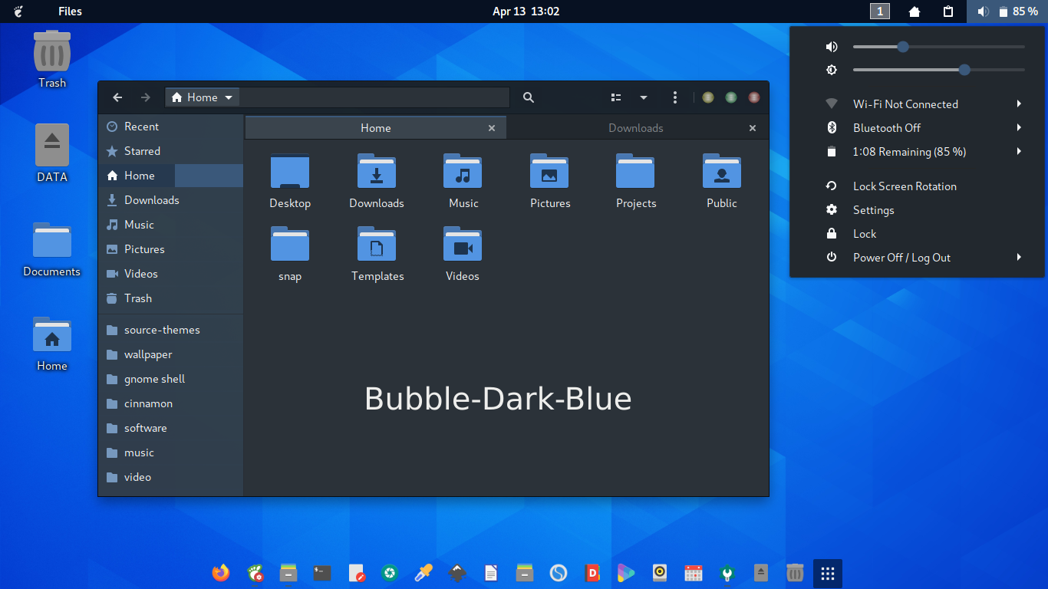Show applications grid in dock
The image size is (1048, 589).
click(x=828, y=574)
